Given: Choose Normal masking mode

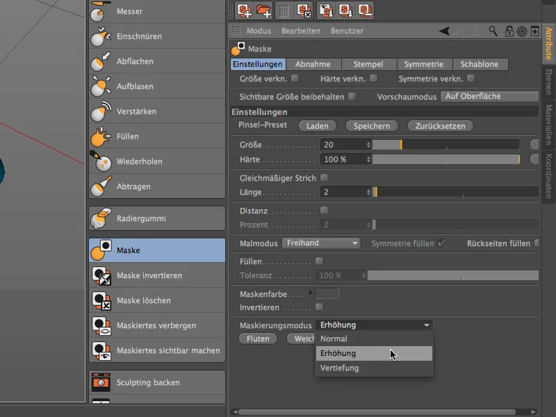Looking at the screenshot, I should click(x=374, y=338).
